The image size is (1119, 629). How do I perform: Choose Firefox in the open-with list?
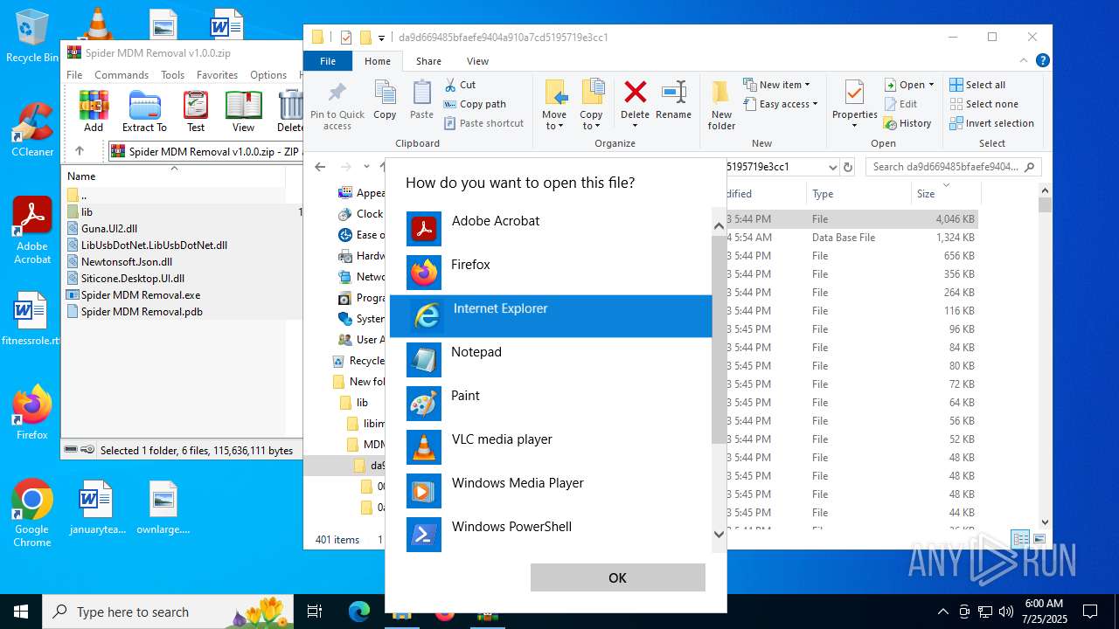551,273
